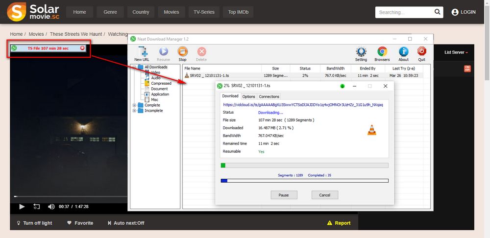Click the Neat icon on TS File bar
The width and height of the screenshot is (490, 238).
pyautogui.click(x=14, y=48)
